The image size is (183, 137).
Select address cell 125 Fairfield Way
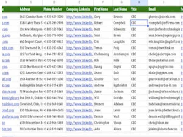(x=31, y=54)
